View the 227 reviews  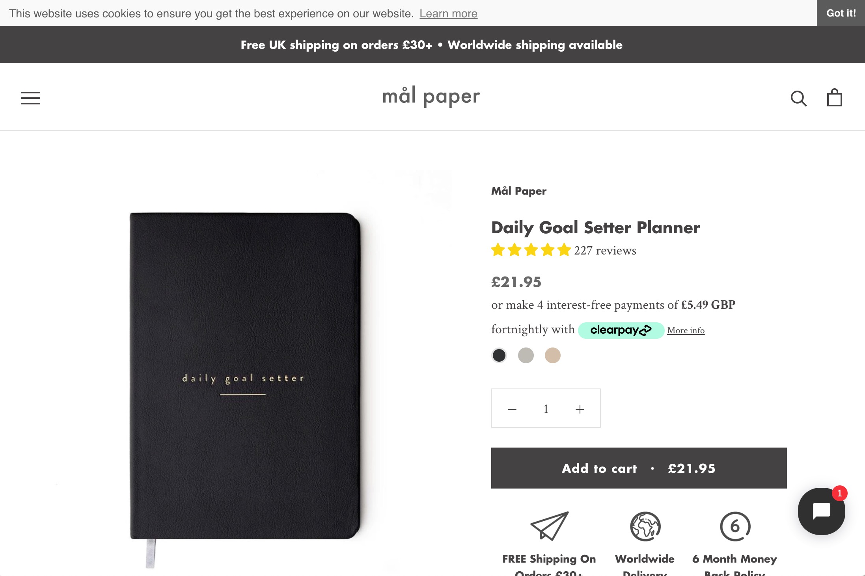click(x=604, y=251)
